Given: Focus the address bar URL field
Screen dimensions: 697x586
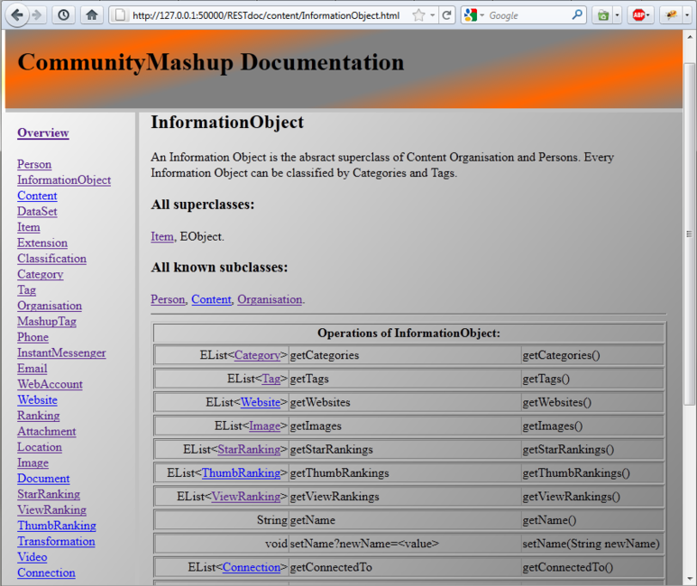Looking at the screenshot, I should (261, 15).
